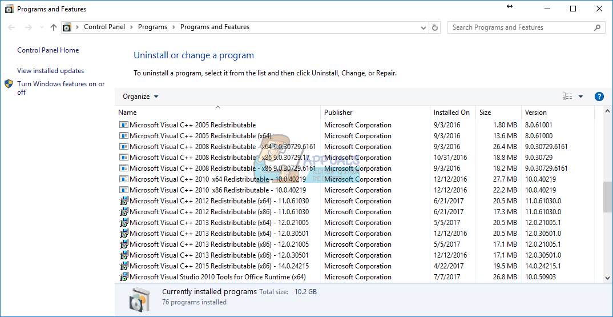This screenshot has width=613, height=317.
Task: Click icon of Visual C++ 2015 Redistributable (x86)
Action: [x=123, y=266]
